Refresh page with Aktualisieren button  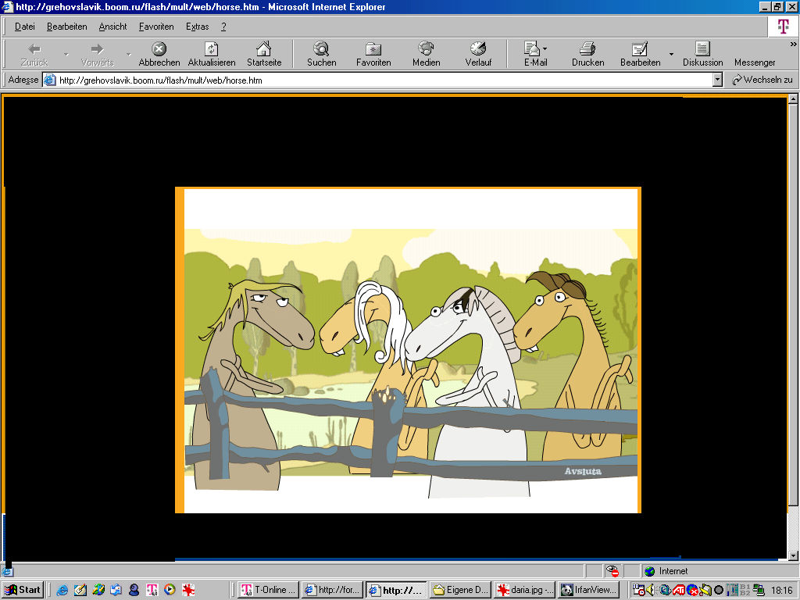(x=212, y=54)
